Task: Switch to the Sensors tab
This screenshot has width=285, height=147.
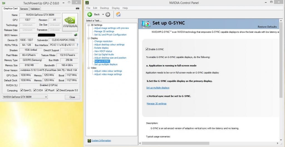Action: pos(24,9)
